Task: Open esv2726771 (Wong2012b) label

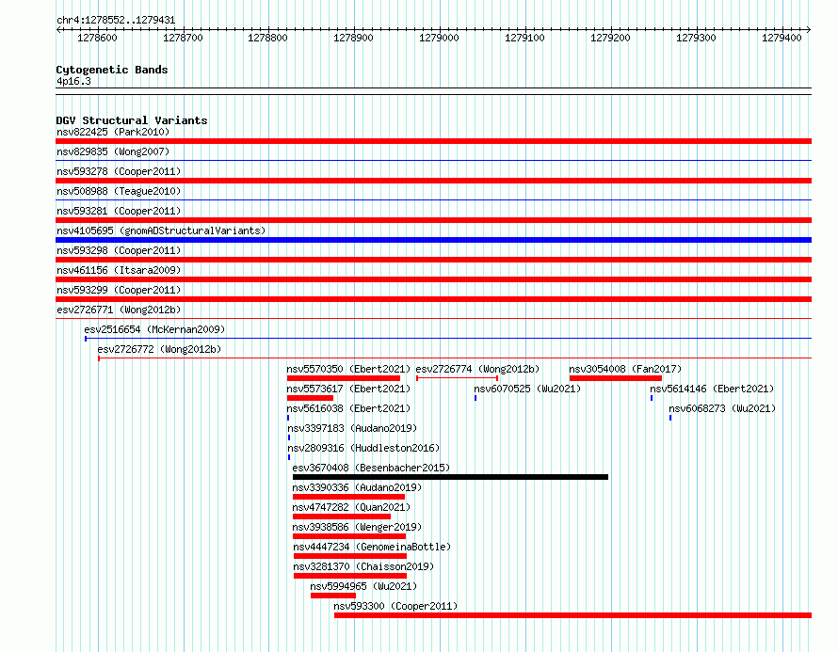Action: click(x=119, y=310)
